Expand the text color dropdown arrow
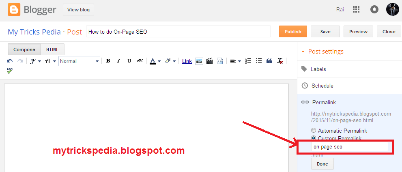Viewport: 402px width, 172px height. [159, 61]
